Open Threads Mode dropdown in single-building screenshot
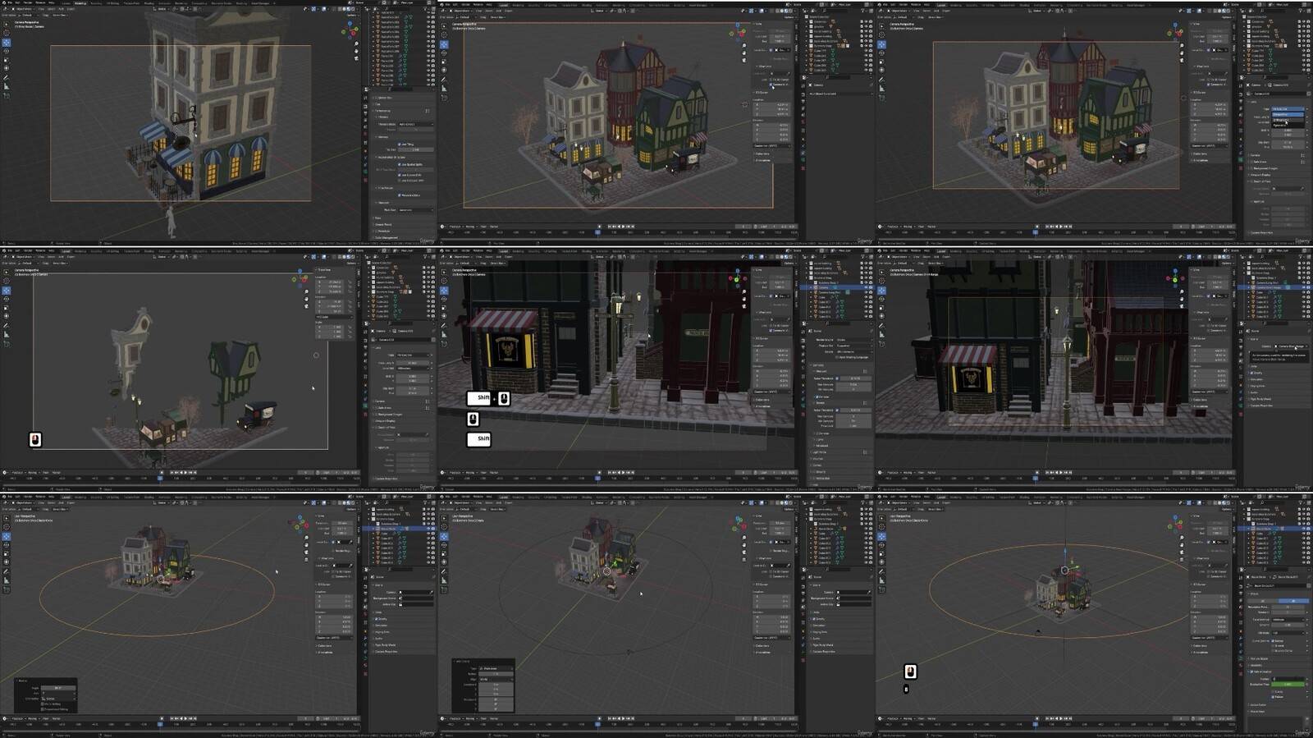 point(416,124)
